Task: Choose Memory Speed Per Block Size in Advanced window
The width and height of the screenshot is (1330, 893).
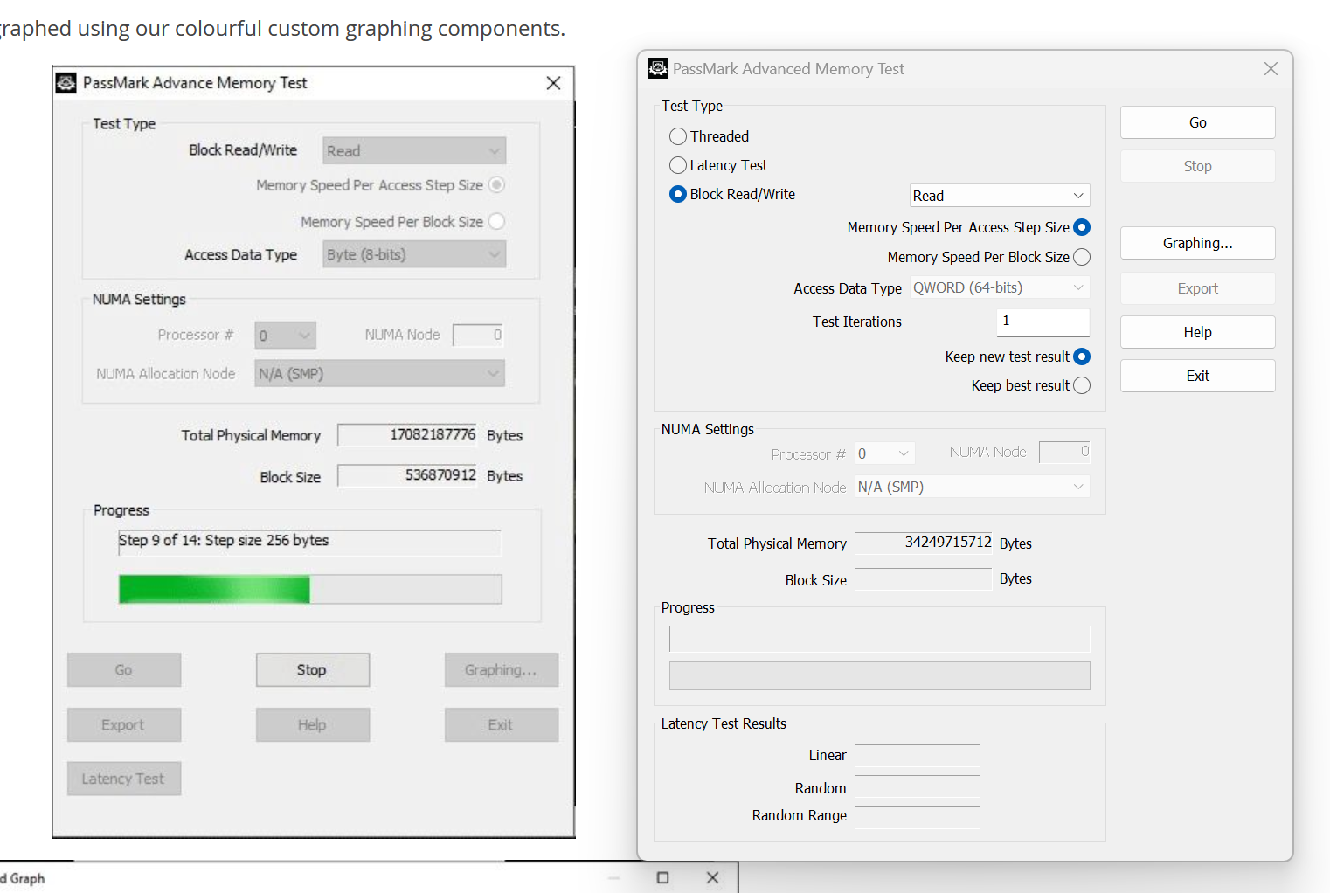Action: [1082, 257]
